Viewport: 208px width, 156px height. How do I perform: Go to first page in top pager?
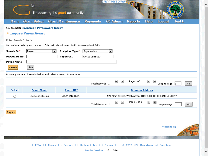tap(116, 81)
